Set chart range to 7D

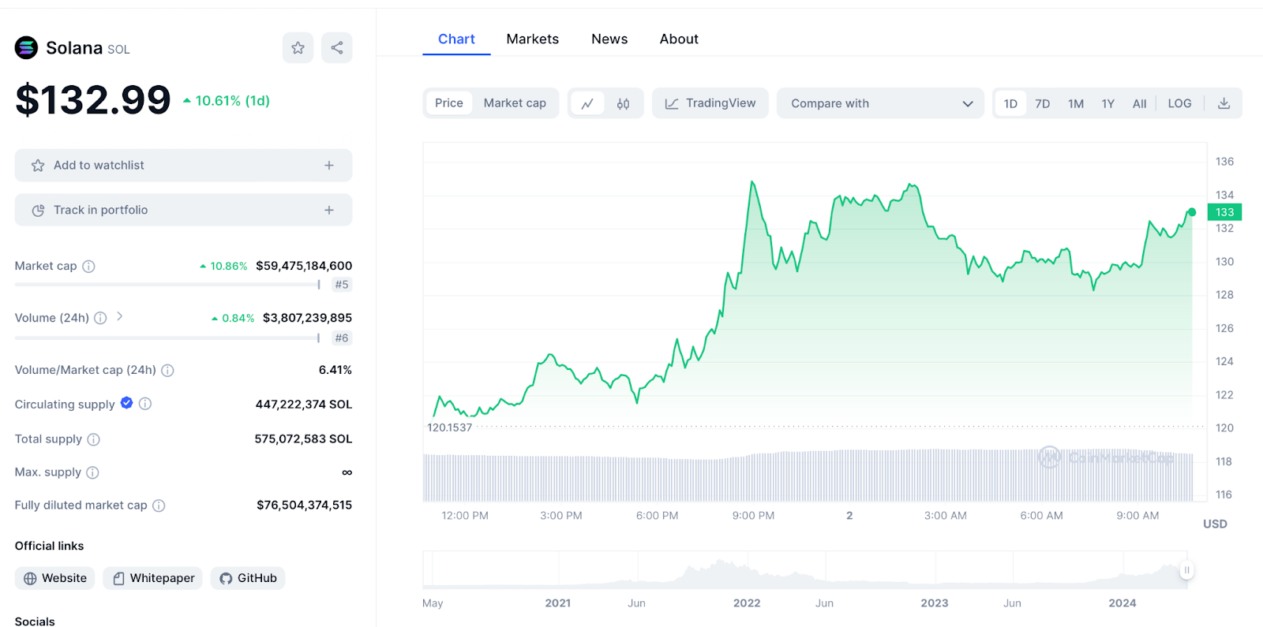point(1043,103)
